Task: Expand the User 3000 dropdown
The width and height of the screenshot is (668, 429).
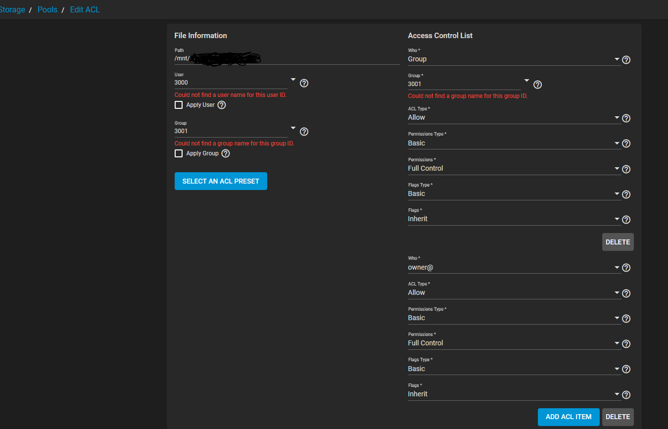Action: (293, 80)
